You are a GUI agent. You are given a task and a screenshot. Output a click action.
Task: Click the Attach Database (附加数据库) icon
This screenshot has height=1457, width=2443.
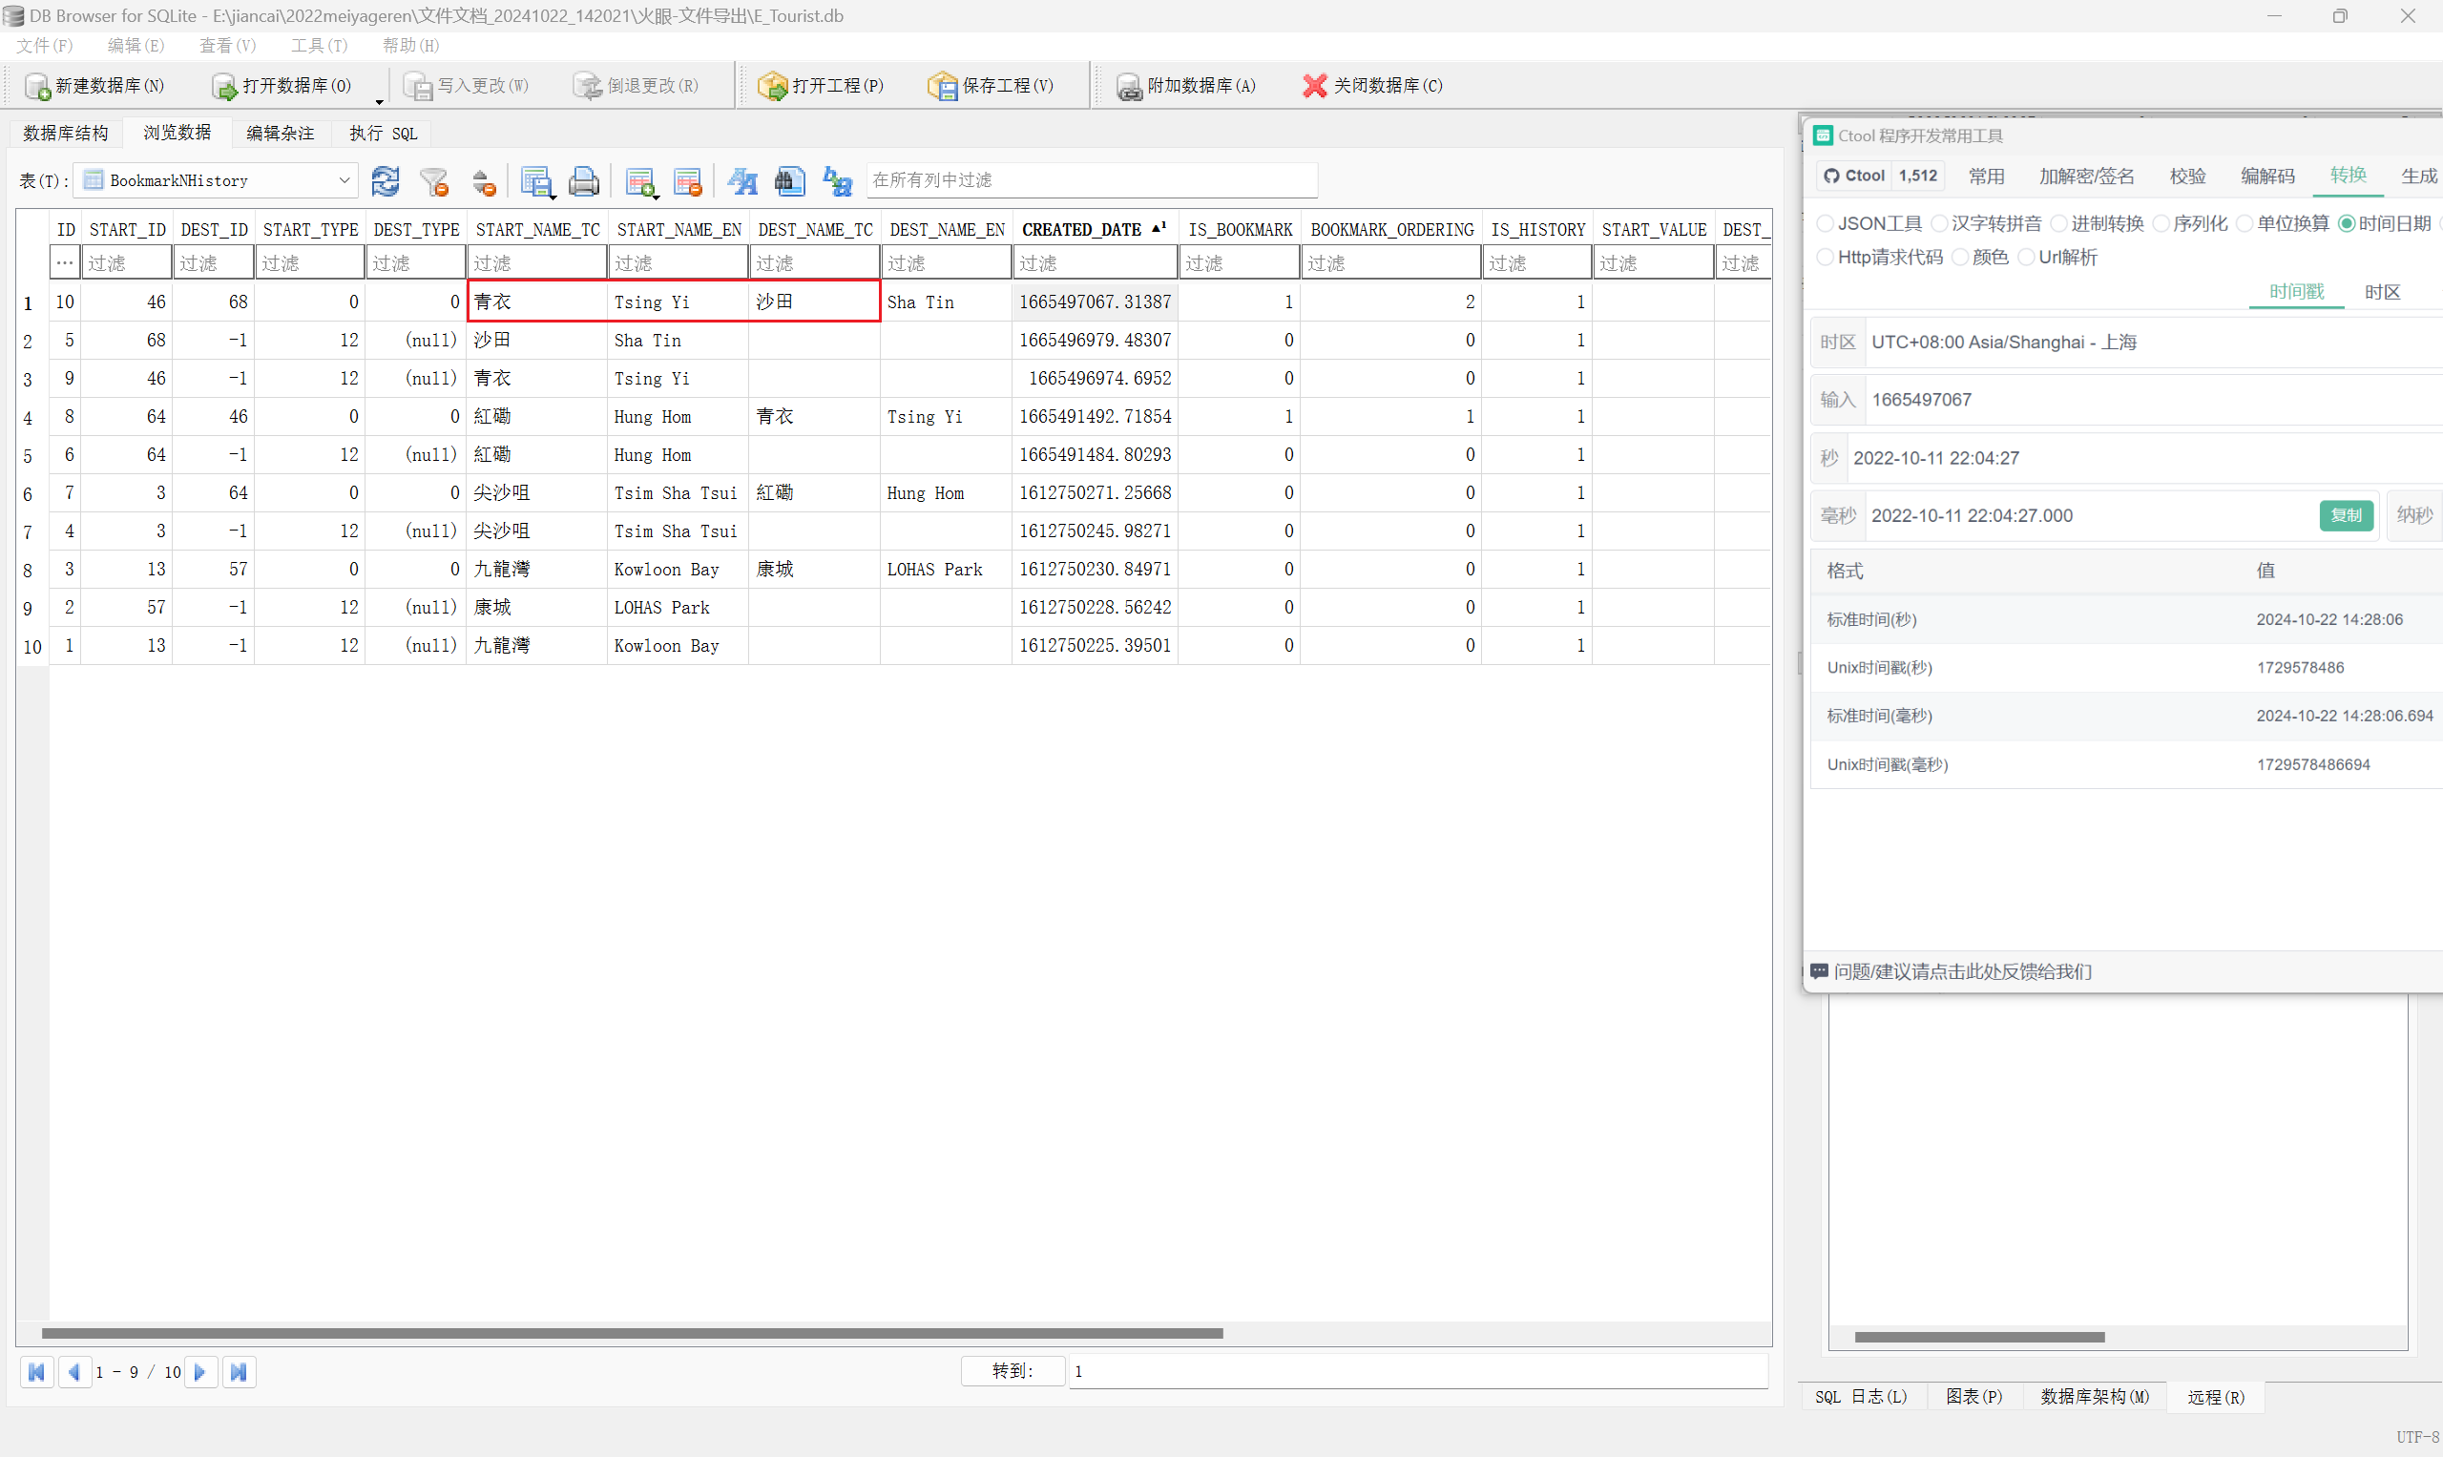coord(1130,87)
